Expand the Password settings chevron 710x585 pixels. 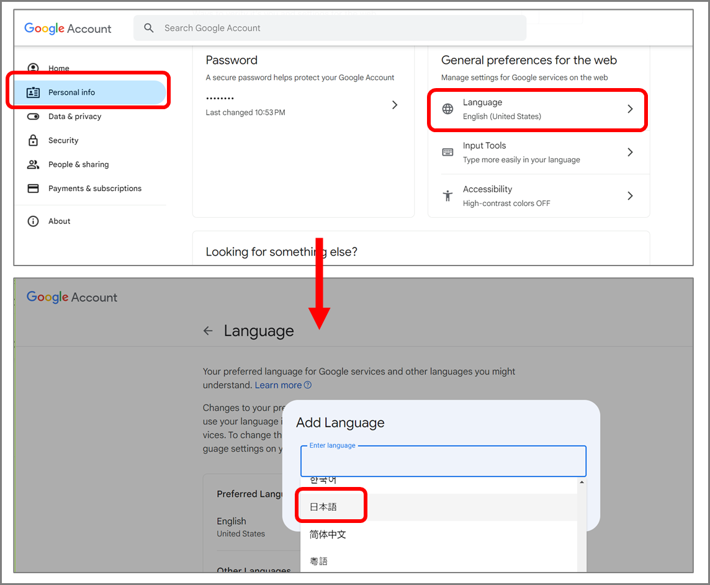pyautogui.click(x=395, y=105)
